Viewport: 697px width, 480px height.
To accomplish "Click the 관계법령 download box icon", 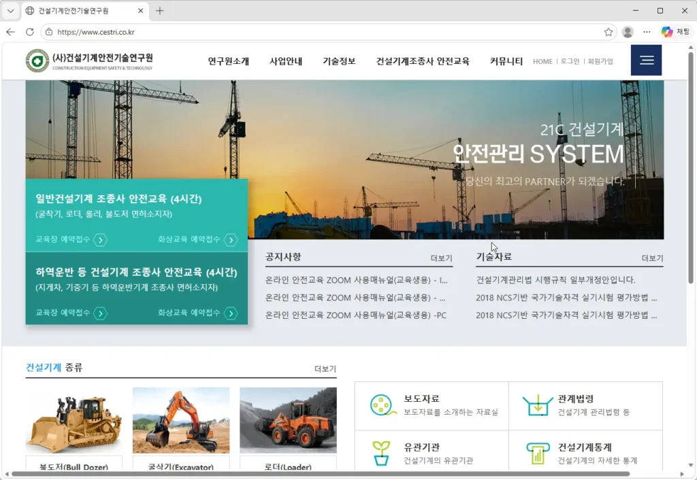I will (x=538, y=405).
